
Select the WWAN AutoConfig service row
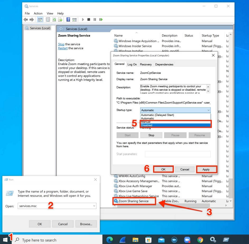point(171,176)
